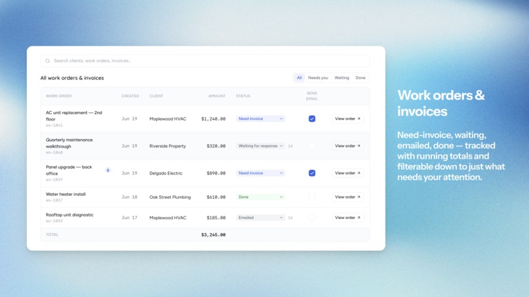Click the Work Order column header
The height and width of the screenshot is (297, 529).
58,96
